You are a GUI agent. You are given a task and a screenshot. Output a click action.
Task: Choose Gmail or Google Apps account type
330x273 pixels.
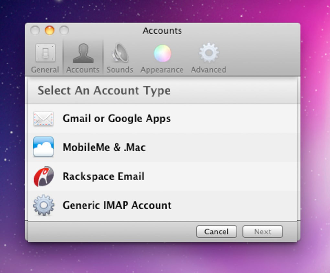[162, 119]
